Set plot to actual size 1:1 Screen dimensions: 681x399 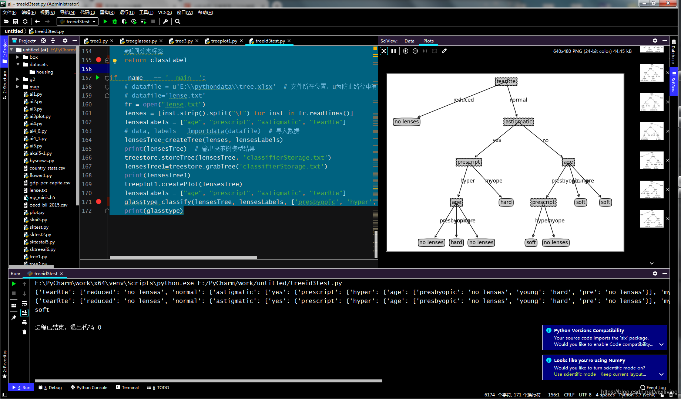[x=425, y=51]
